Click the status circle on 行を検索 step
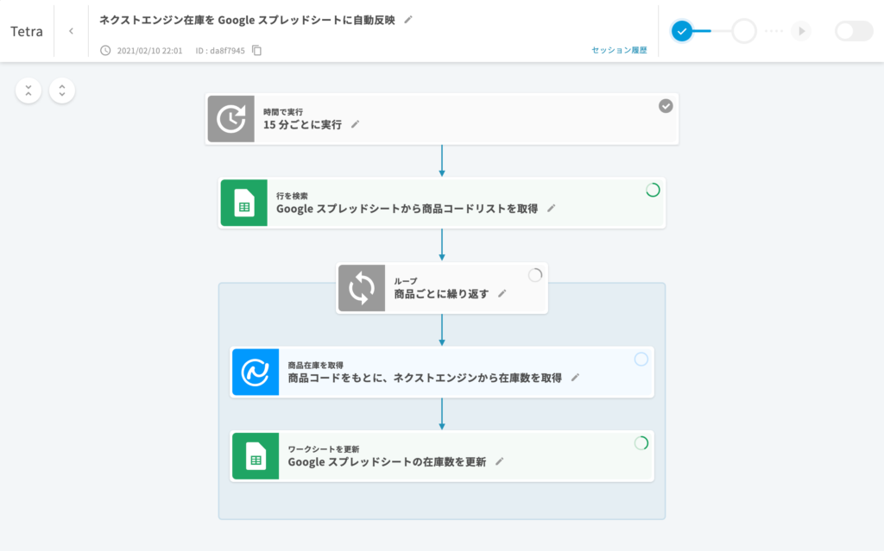Viewport: 884px width, 551px height. pos(653,191)
